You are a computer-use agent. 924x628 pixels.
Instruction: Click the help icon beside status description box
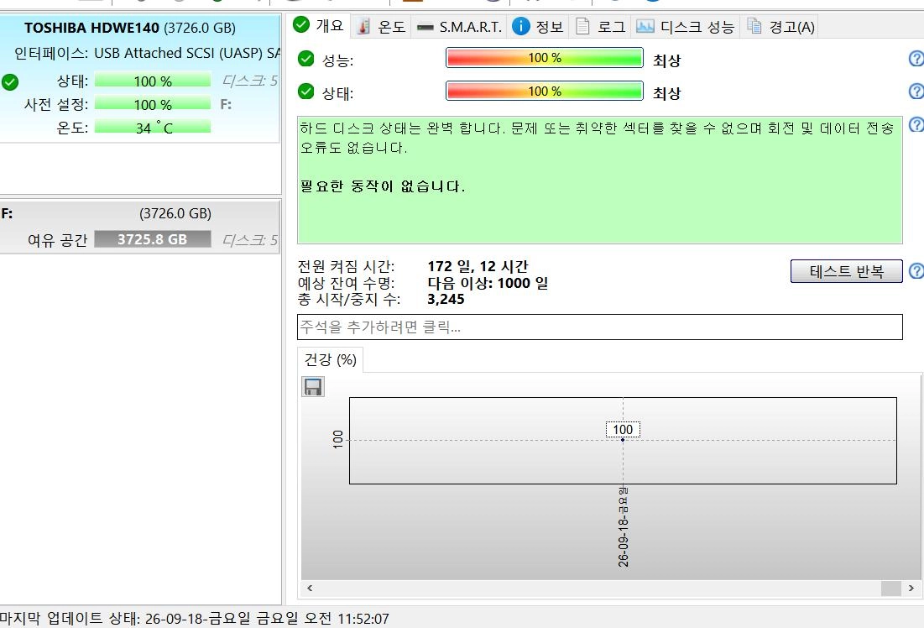(916, 124)
